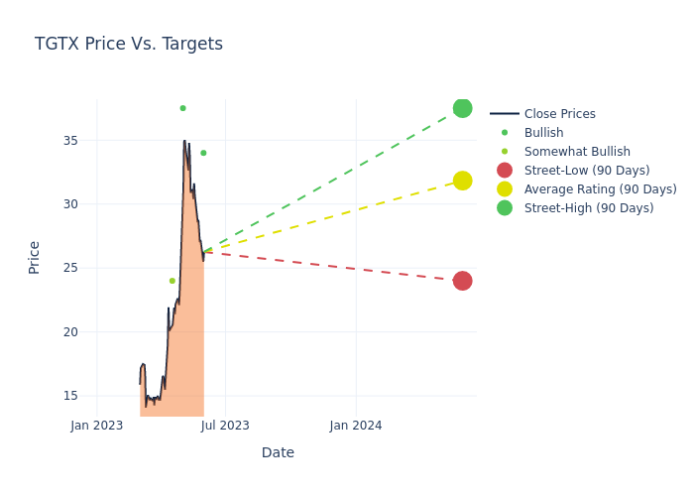Click the Somewhat Bullish dot near 24

pos(172,281)
